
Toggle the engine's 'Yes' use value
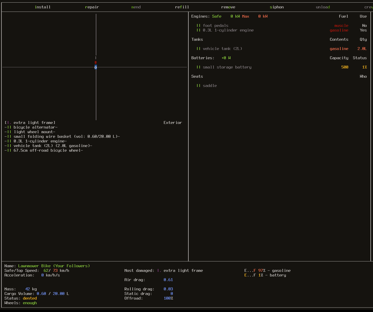(x=363, y=30)
